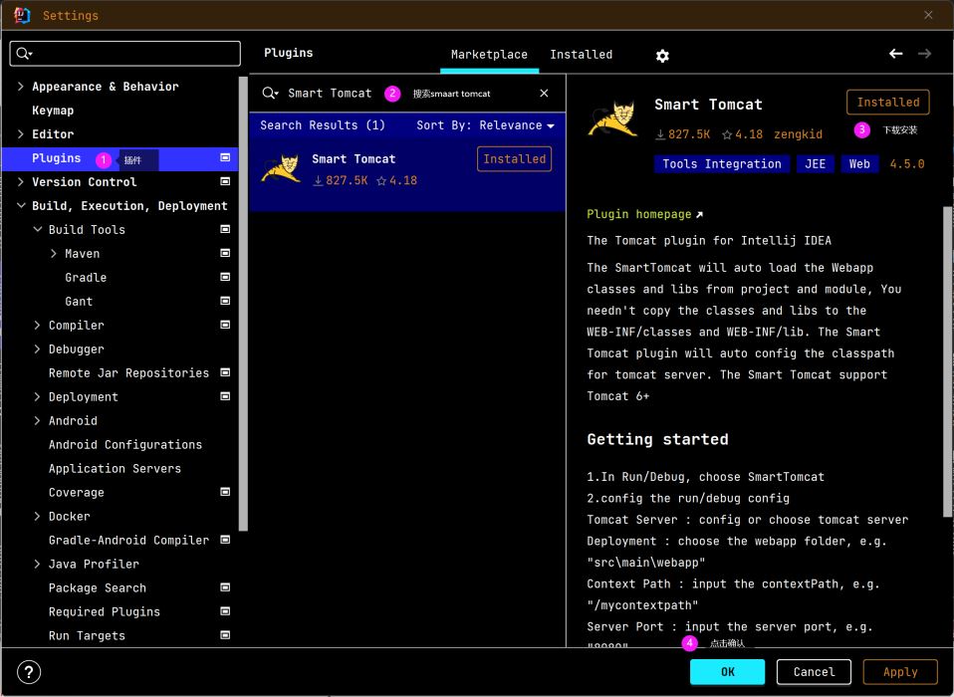954x697 pixels.
Task: Switch to the Installed tab
Action: 581,55
